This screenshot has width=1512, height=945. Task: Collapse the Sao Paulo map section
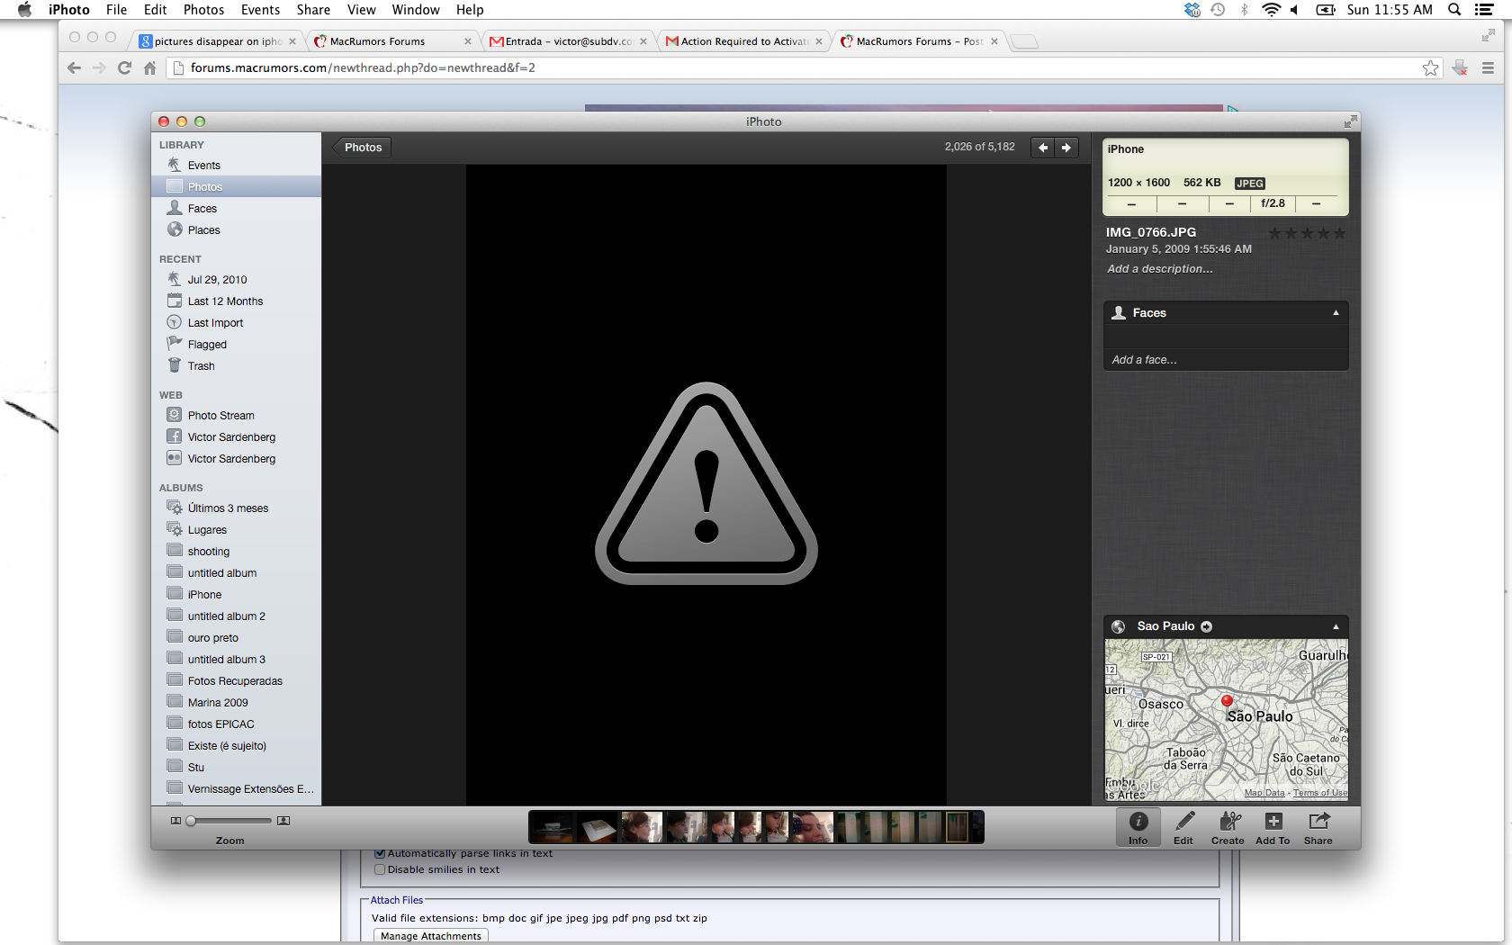[1336, 626]
